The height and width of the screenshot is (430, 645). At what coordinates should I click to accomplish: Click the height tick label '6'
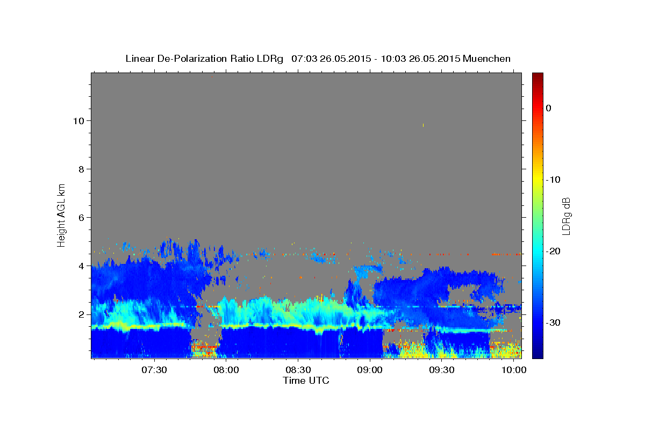click(x=82, y=217)
